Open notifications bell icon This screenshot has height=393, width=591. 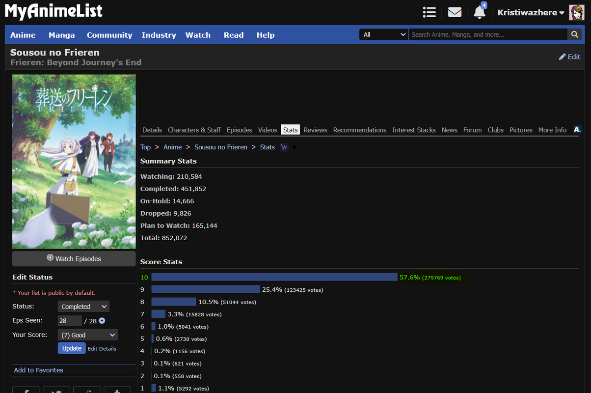pos(479,12)
